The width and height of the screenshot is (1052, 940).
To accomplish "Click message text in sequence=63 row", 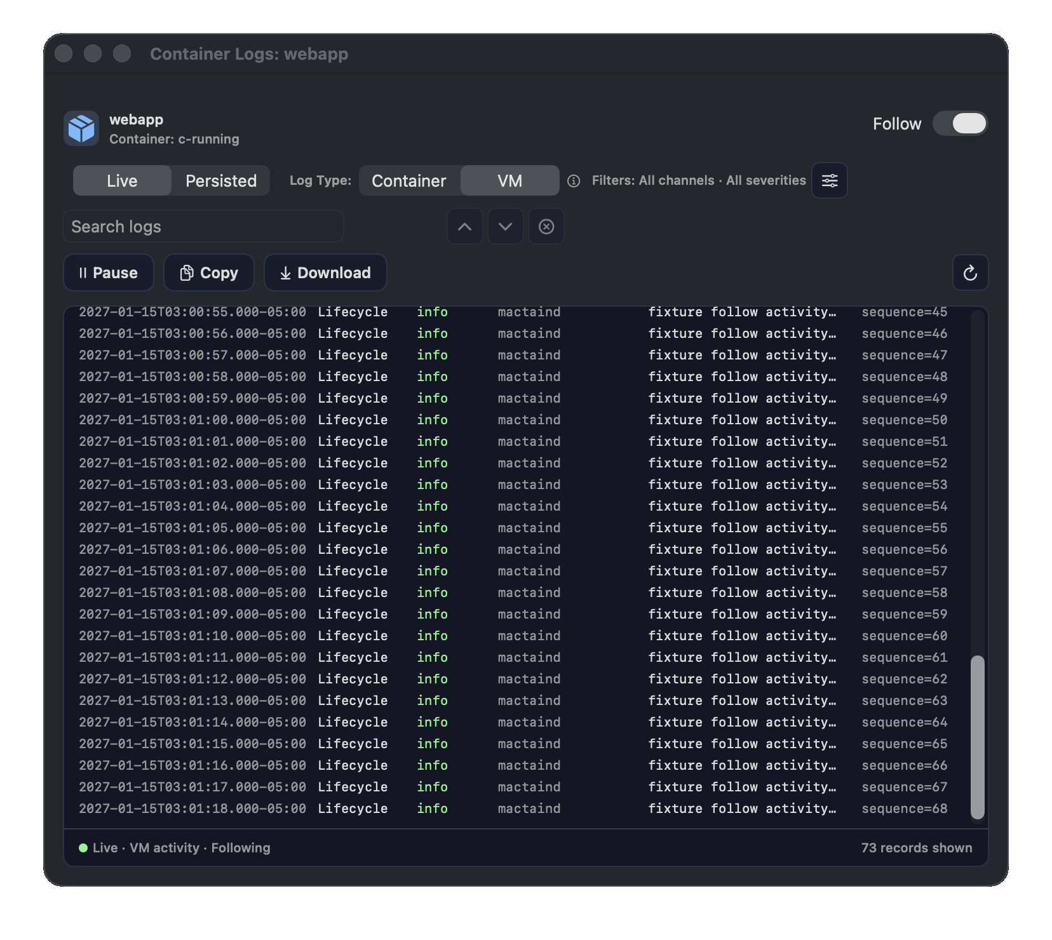I will click(x=742, y=701).
